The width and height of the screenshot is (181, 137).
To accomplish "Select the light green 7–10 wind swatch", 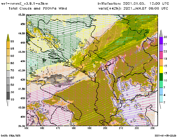I will (x=161, y=84).
